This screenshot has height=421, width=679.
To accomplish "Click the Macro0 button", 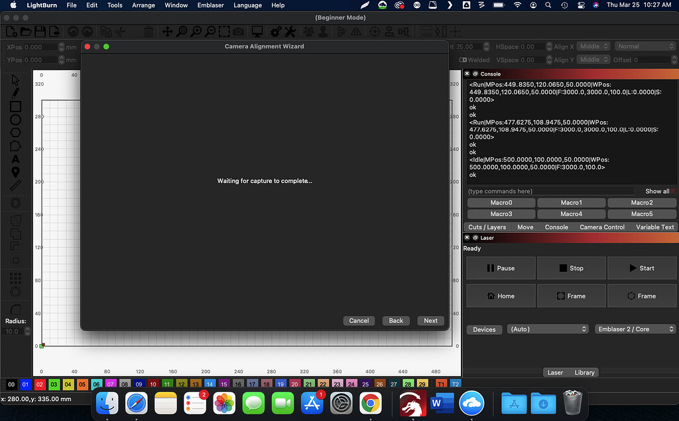I will tap(501, 203).
